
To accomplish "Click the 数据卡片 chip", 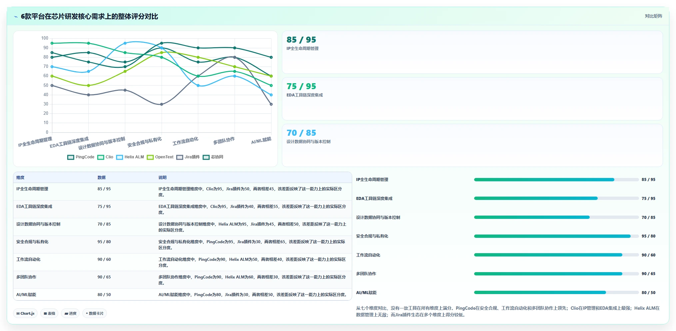I will pyautogui.click(x=95, y=313).
